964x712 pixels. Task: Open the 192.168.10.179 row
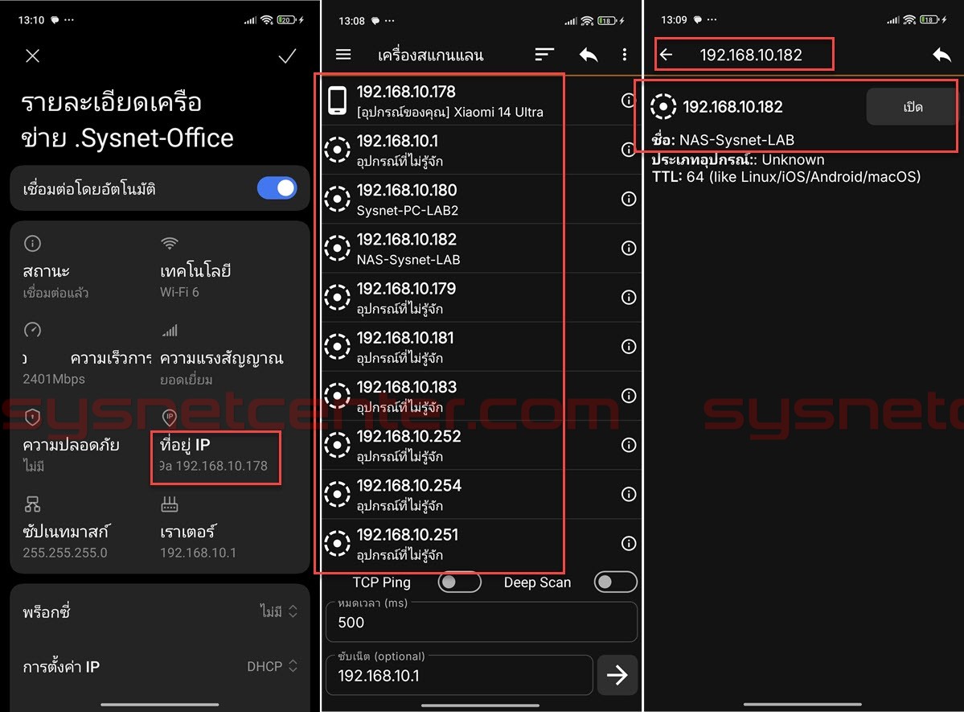pyautogui.click(x=482, y=297)
